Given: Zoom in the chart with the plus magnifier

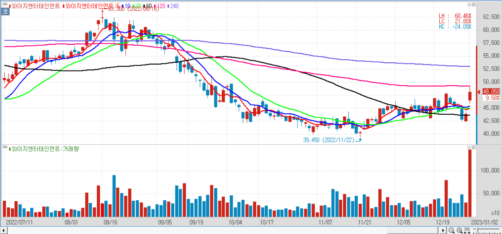Looking at the screenshot, I should pos(459,230).
